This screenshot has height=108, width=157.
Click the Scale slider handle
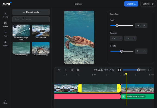point(117,26)
